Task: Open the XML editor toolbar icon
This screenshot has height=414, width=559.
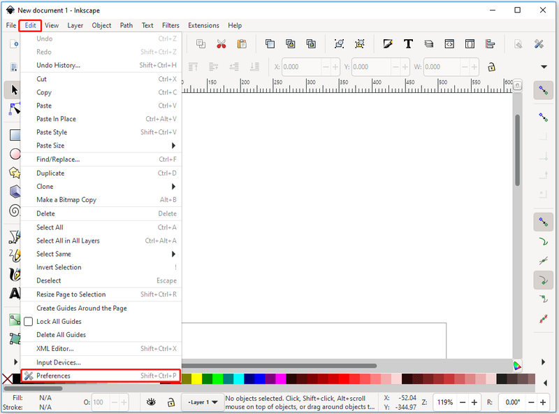Action: [449, 44]
